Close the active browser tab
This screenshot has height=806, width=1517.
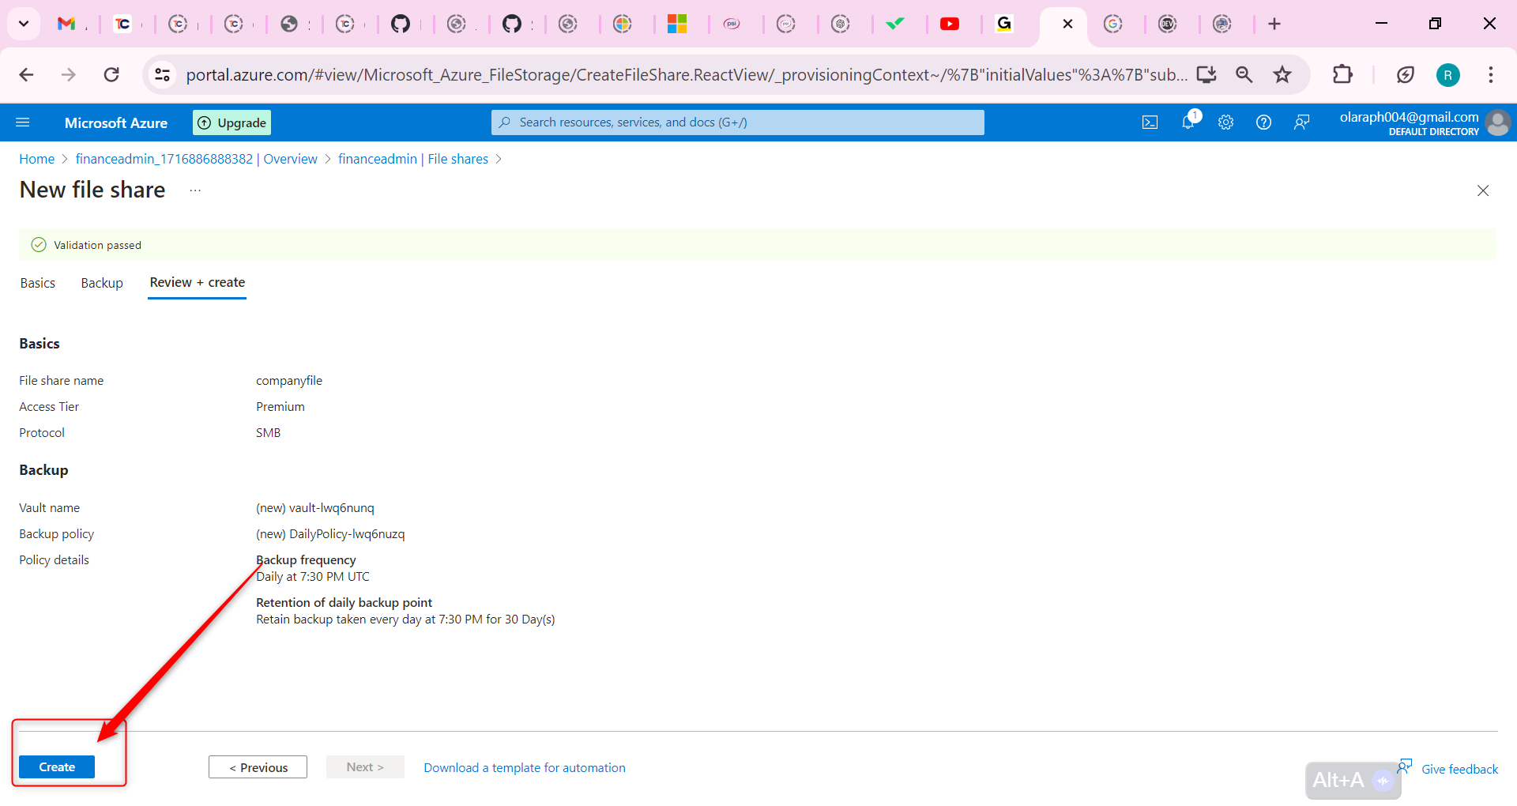(x=1067, y=24)
